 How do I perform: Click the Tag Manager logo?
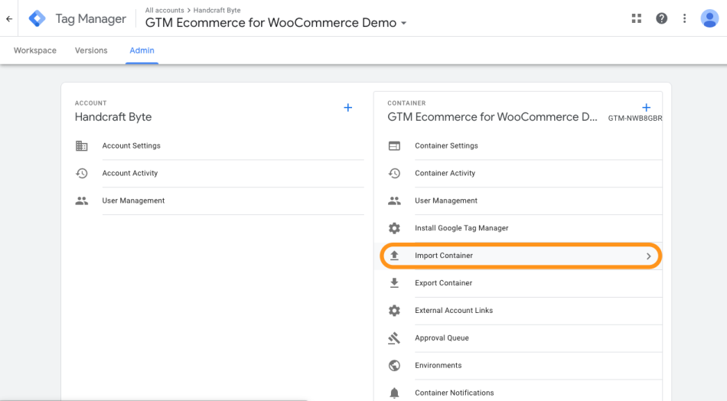click(x=37, y=18)
